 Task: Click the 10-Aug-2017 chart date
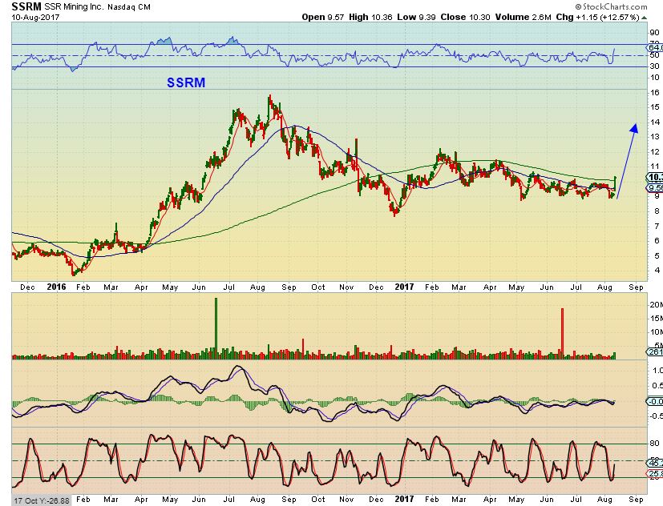35,18
